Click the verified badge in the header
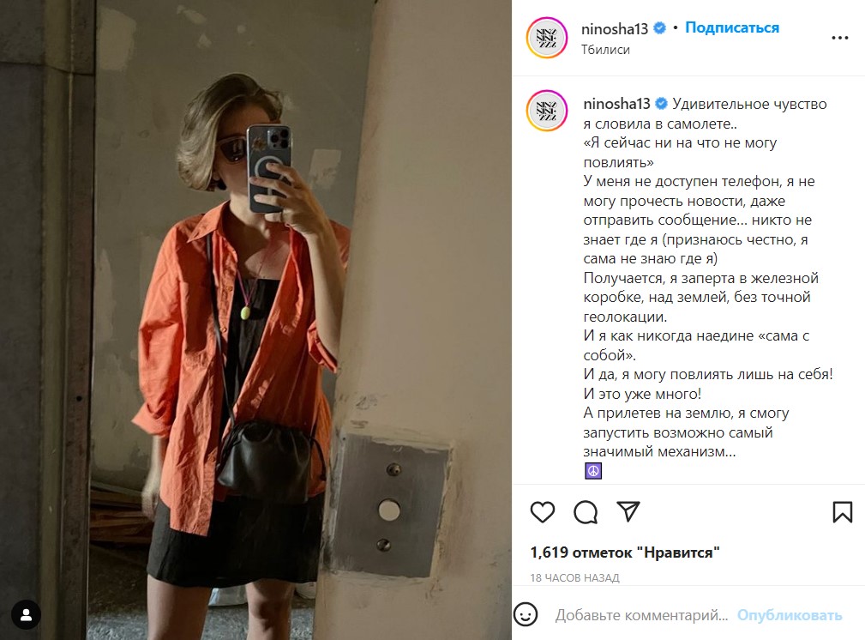 pos(659,28)
